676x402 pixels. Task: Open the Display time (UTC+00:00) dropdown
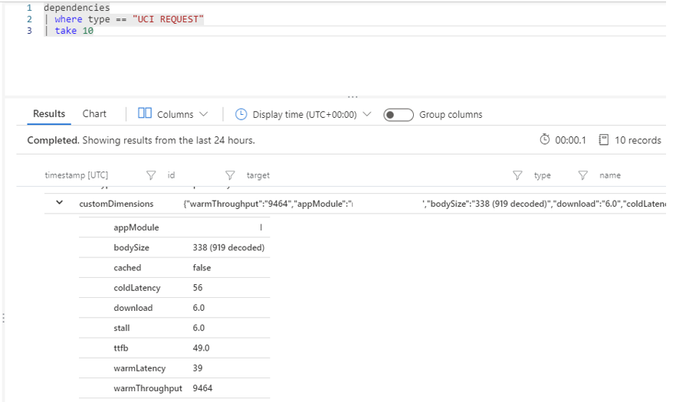click(x=311, y=115)
